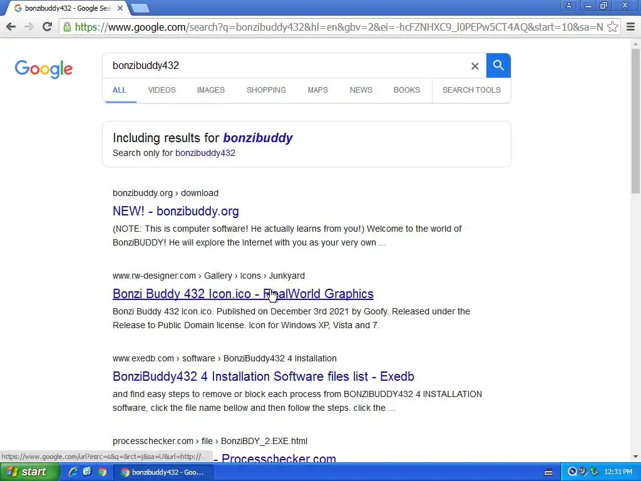The width and height of the screenshot is (641, 481).
Task: Click the Outlook Express Quick Launch icon
Action: click(88, 472)
